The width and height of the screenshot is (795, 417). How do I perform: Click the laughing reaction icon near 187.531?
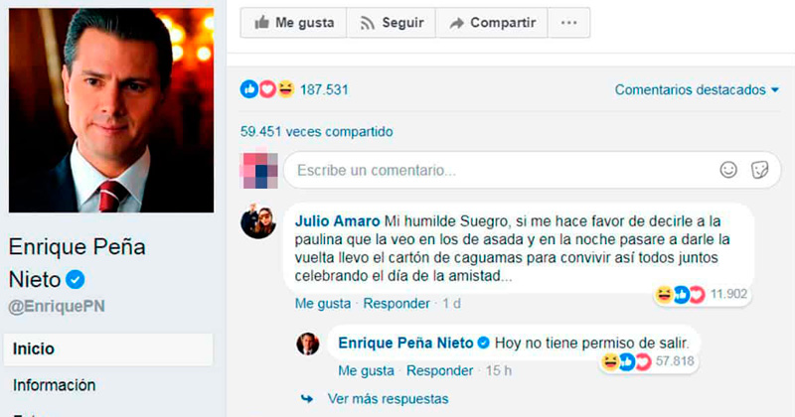coord(285,89)
